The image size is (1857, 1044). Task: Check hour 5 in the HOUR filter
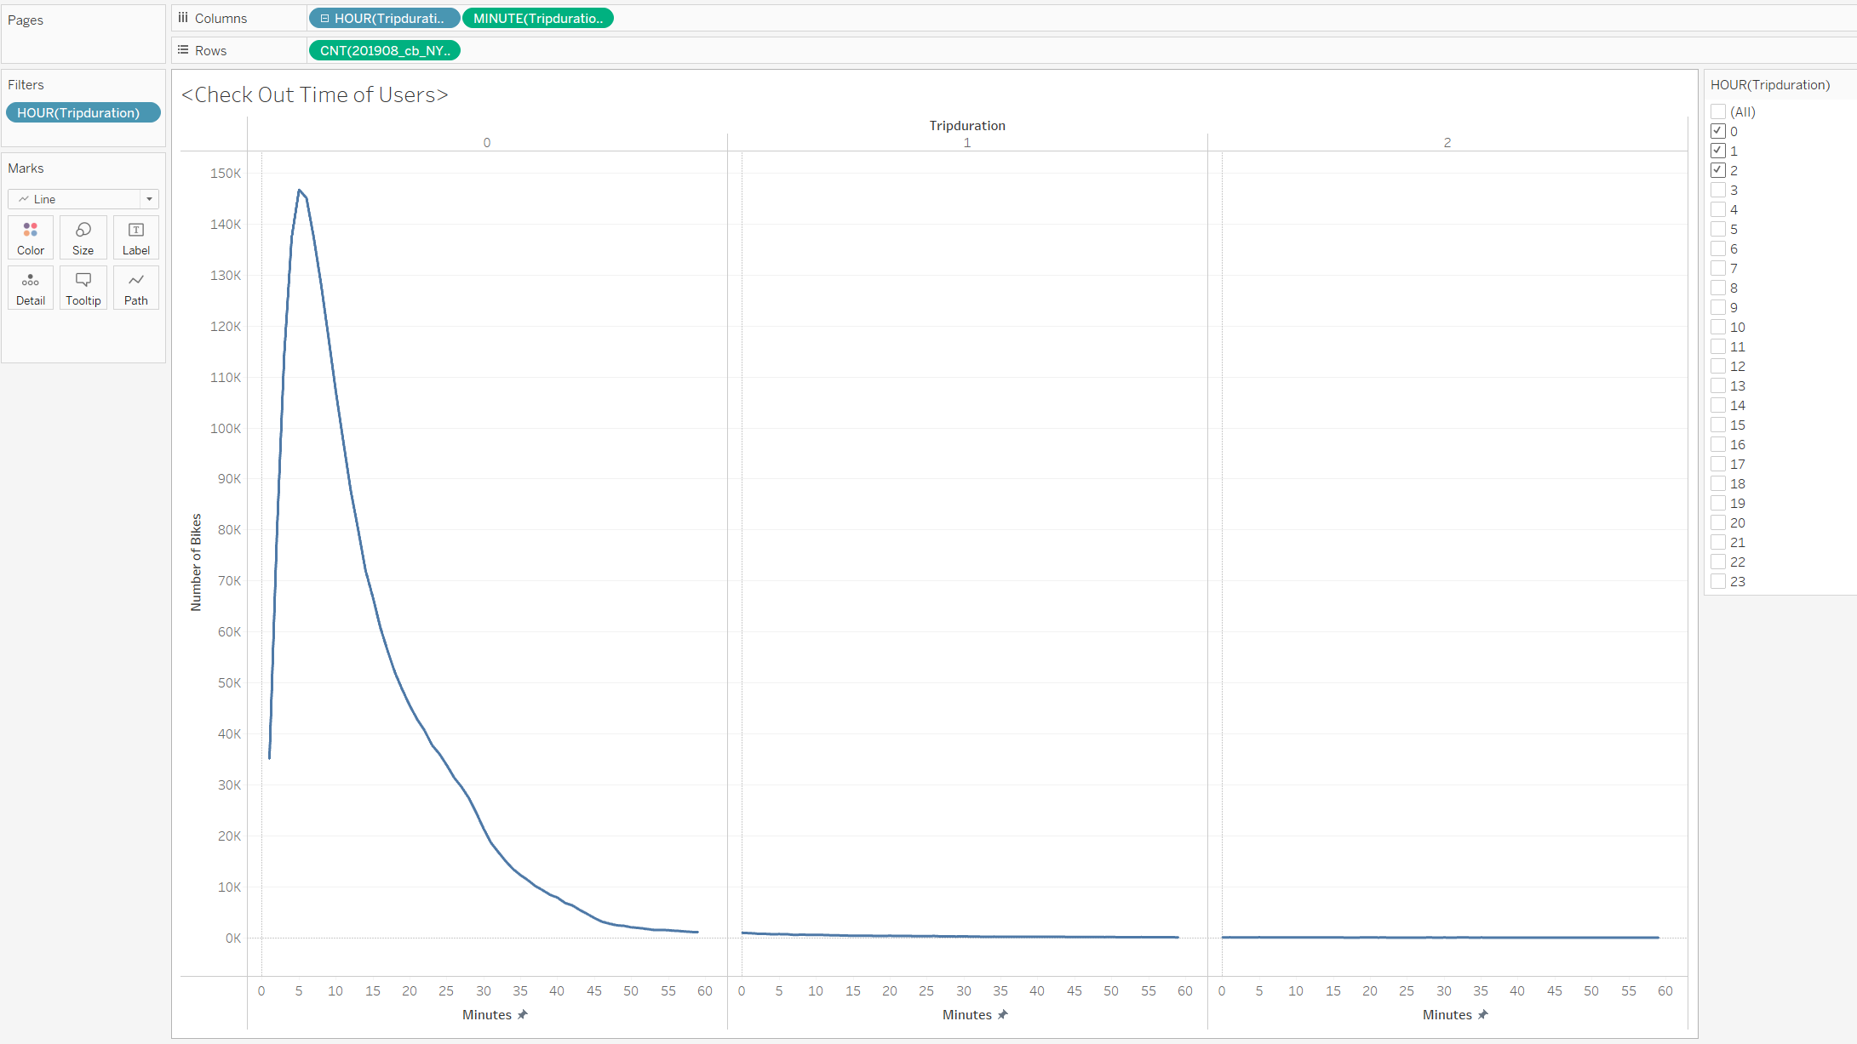point(1719,228)
